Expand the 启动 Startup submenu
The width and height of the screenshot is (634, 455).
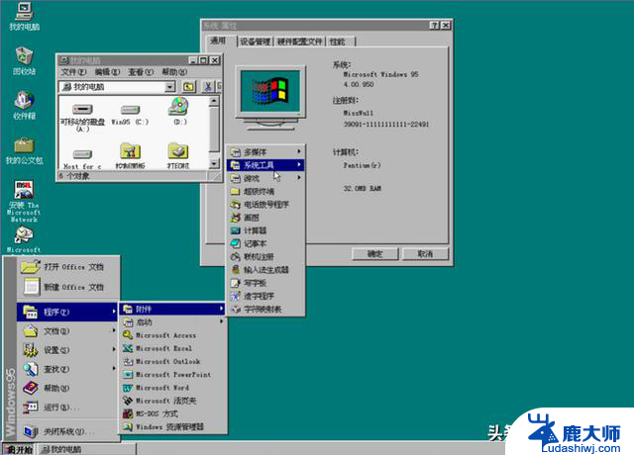pos(172,322)
